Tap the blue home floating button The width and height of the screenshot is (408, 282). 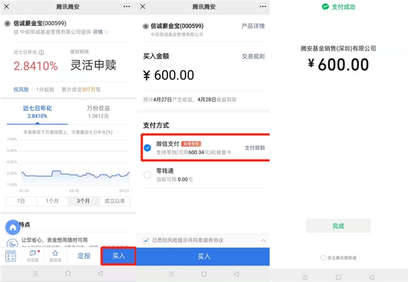click(x=13, y=227)
